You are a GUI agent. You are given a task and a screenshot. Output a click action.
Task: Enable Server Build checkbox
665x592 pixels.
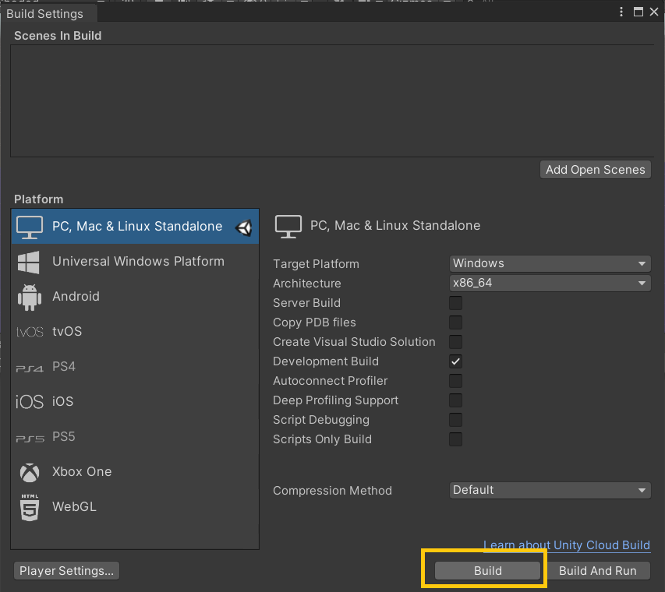[x=455, y=303]
